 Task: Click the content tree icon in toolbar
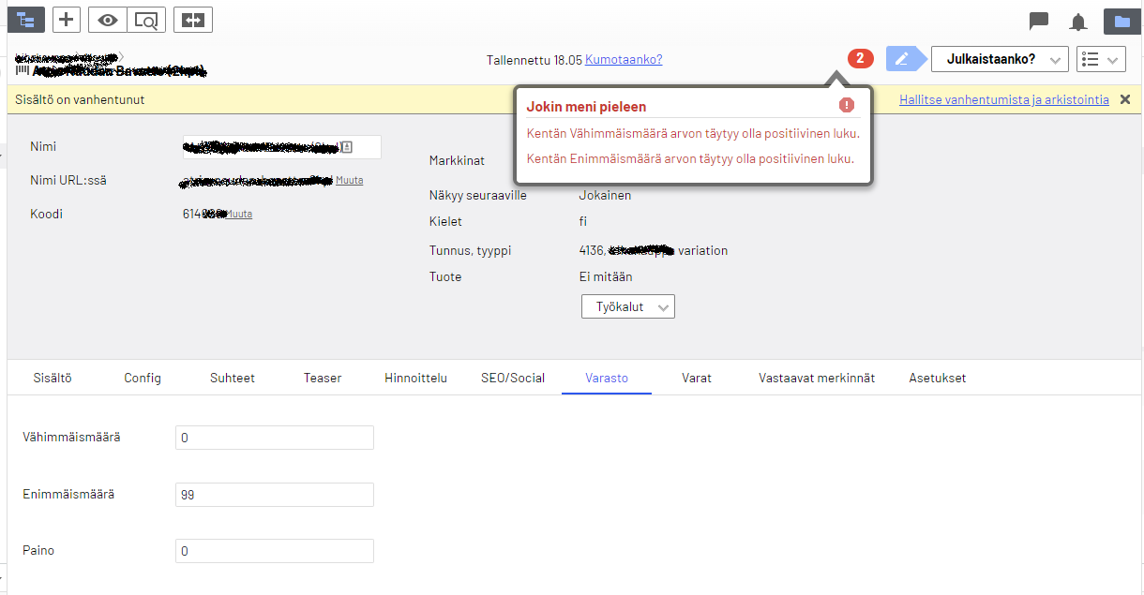[x=25, y=20]
